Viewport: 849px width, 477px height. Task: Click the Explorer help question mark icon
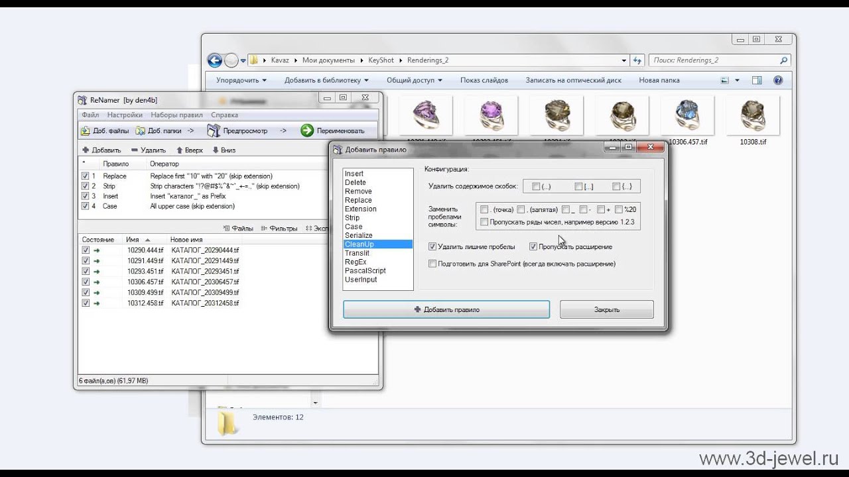tap(778, 80)
